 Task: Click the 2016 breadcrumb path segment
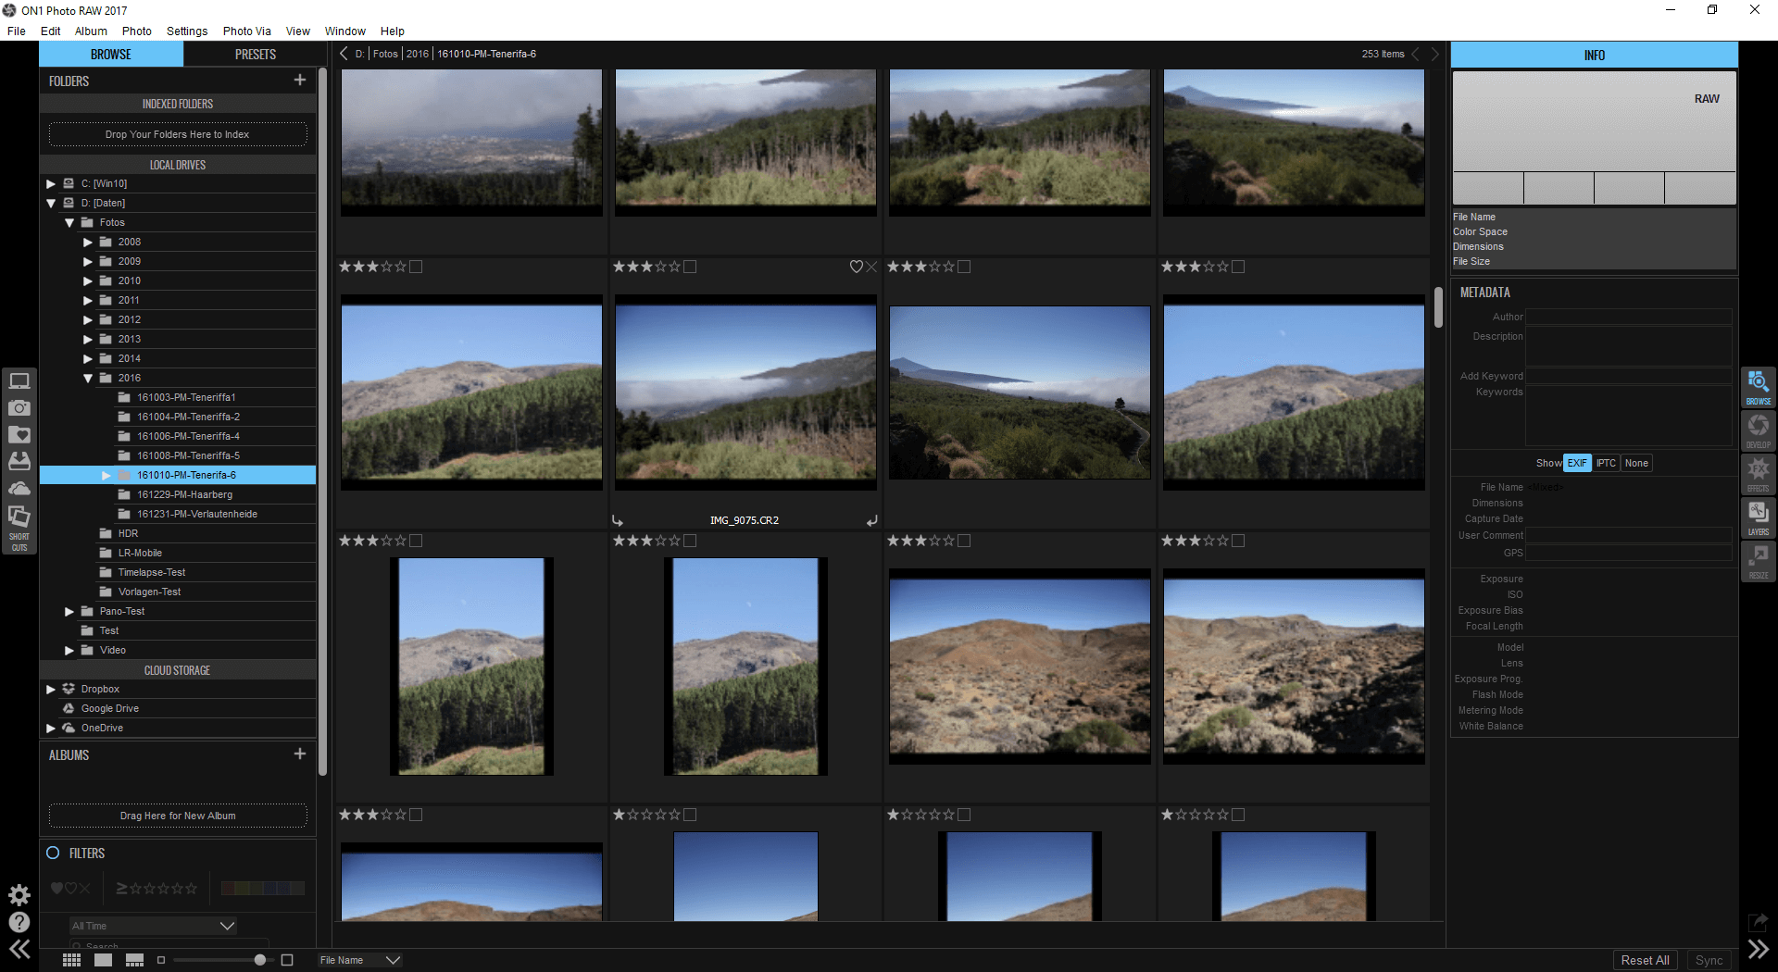418,54
